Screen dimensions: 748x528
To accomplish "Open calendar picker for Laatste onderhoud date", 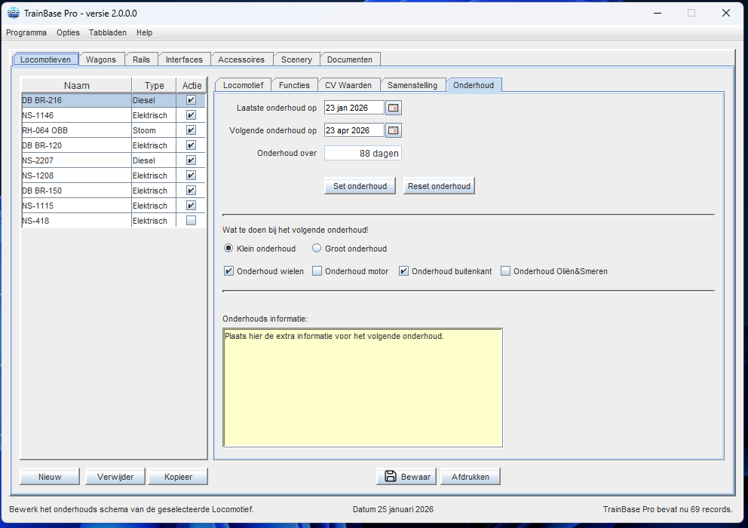I will pos(394,108).
